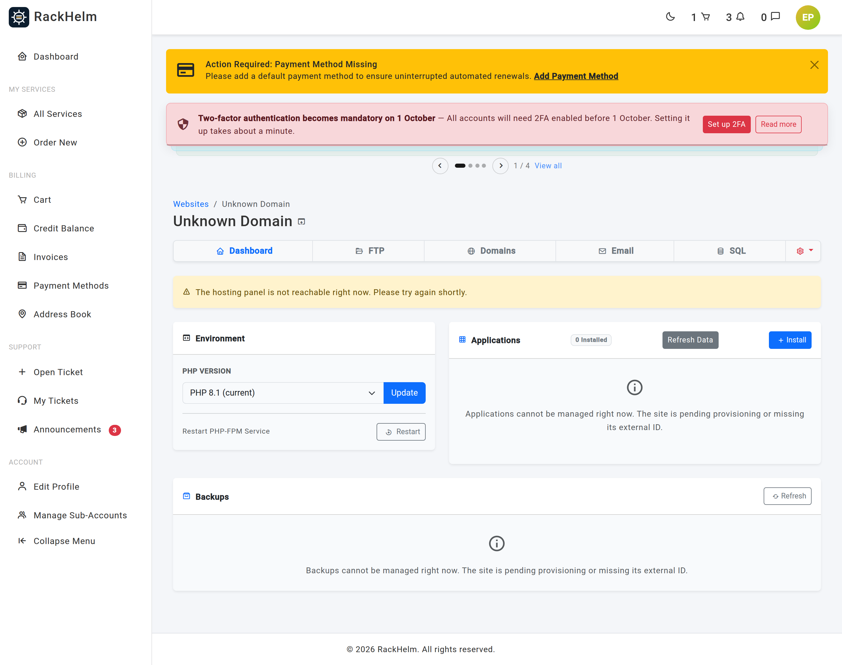Click Update PHP version button
The height and width of the screenshot is (665, 842).
[404, 393]
